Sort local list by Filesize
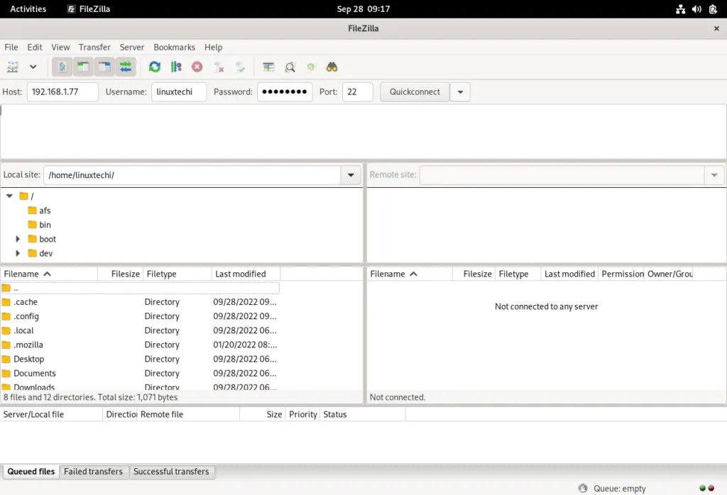The image size is (727, 495). [x=120, y=274]
